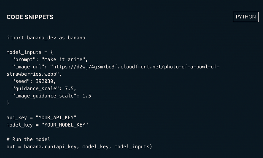The image size is (263, 158).
Task: Click the model_inputs opening line
Action: coord(30,52)
